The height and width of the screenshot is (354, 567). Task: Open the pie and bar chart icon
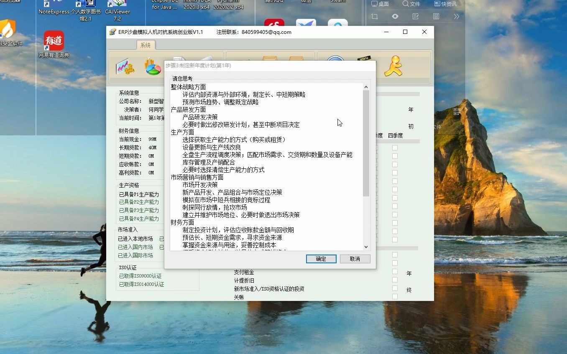pyautogui.click(x=153, y=66)
